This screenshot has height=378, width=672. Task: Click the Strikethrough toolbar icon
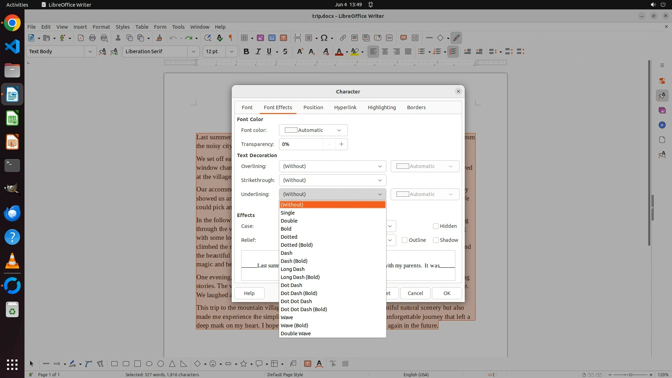pos(285,51)
